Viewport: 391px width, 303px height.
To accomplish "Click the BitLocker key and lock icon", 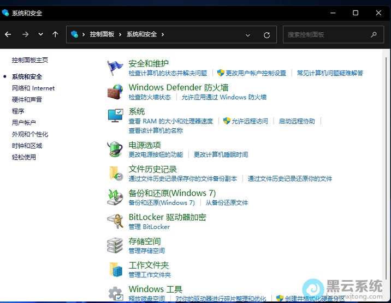I will pyautogui.click(x=115, y=221).
